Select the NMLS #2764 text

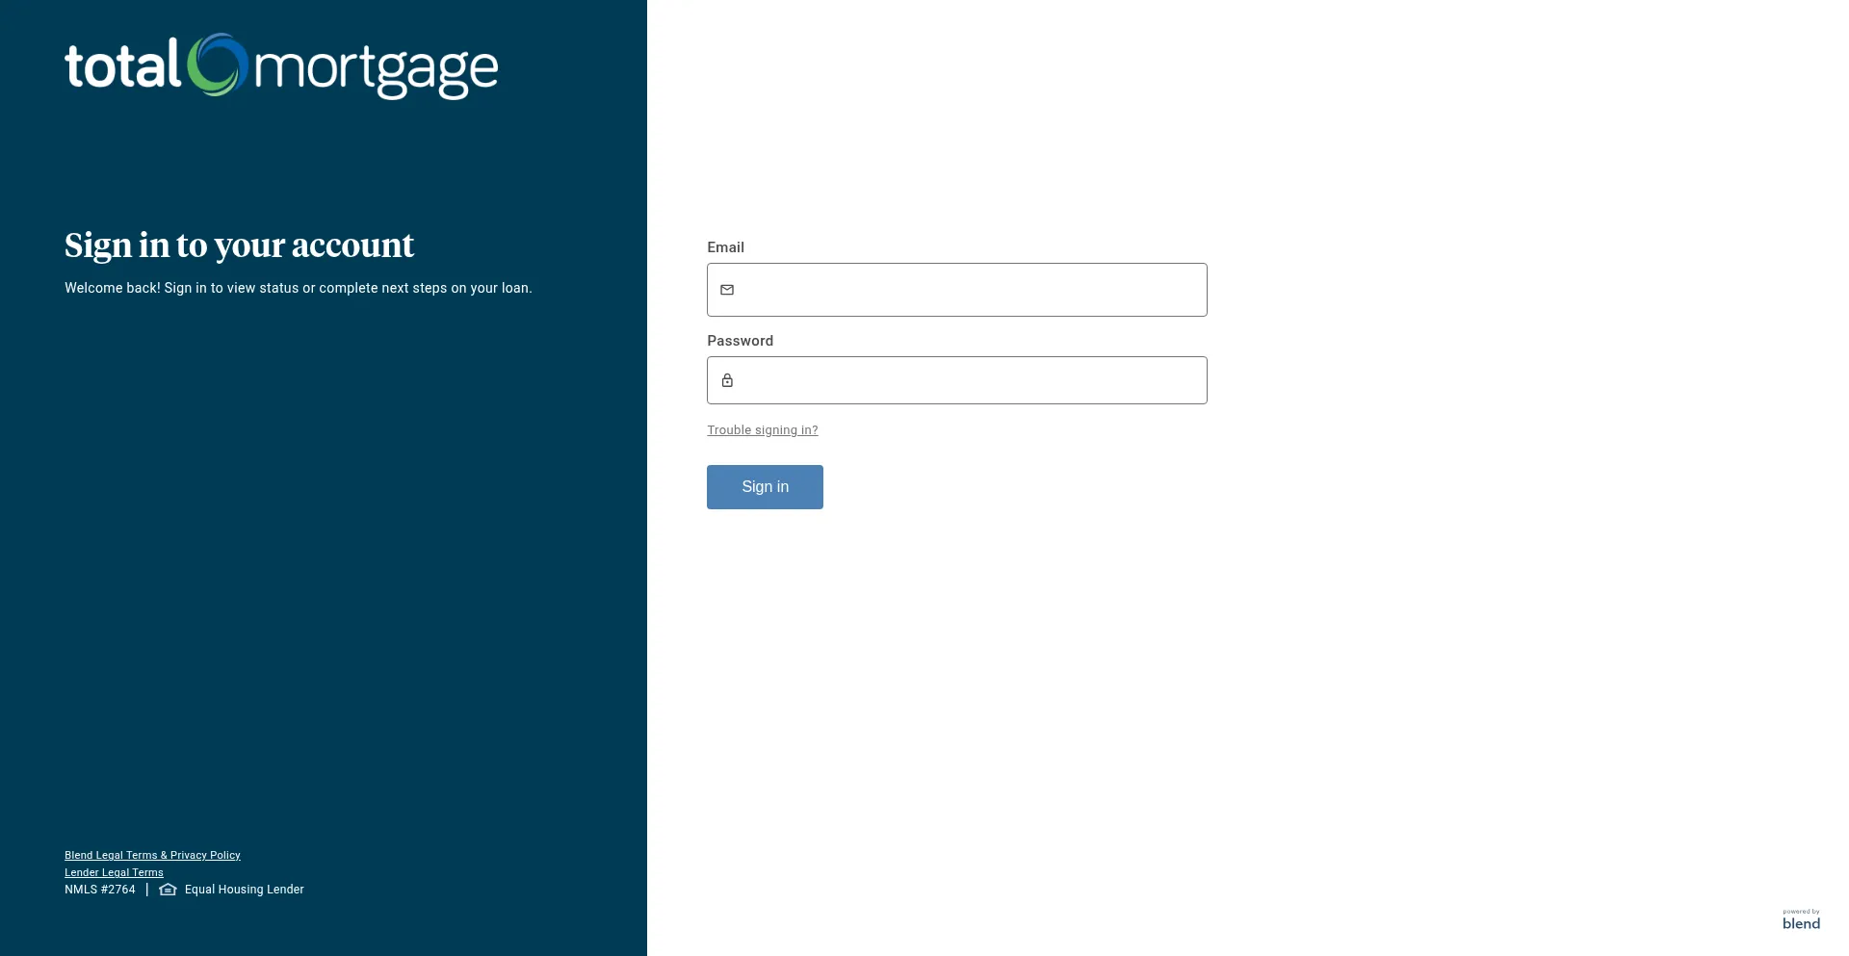click(x=100, y=890)
